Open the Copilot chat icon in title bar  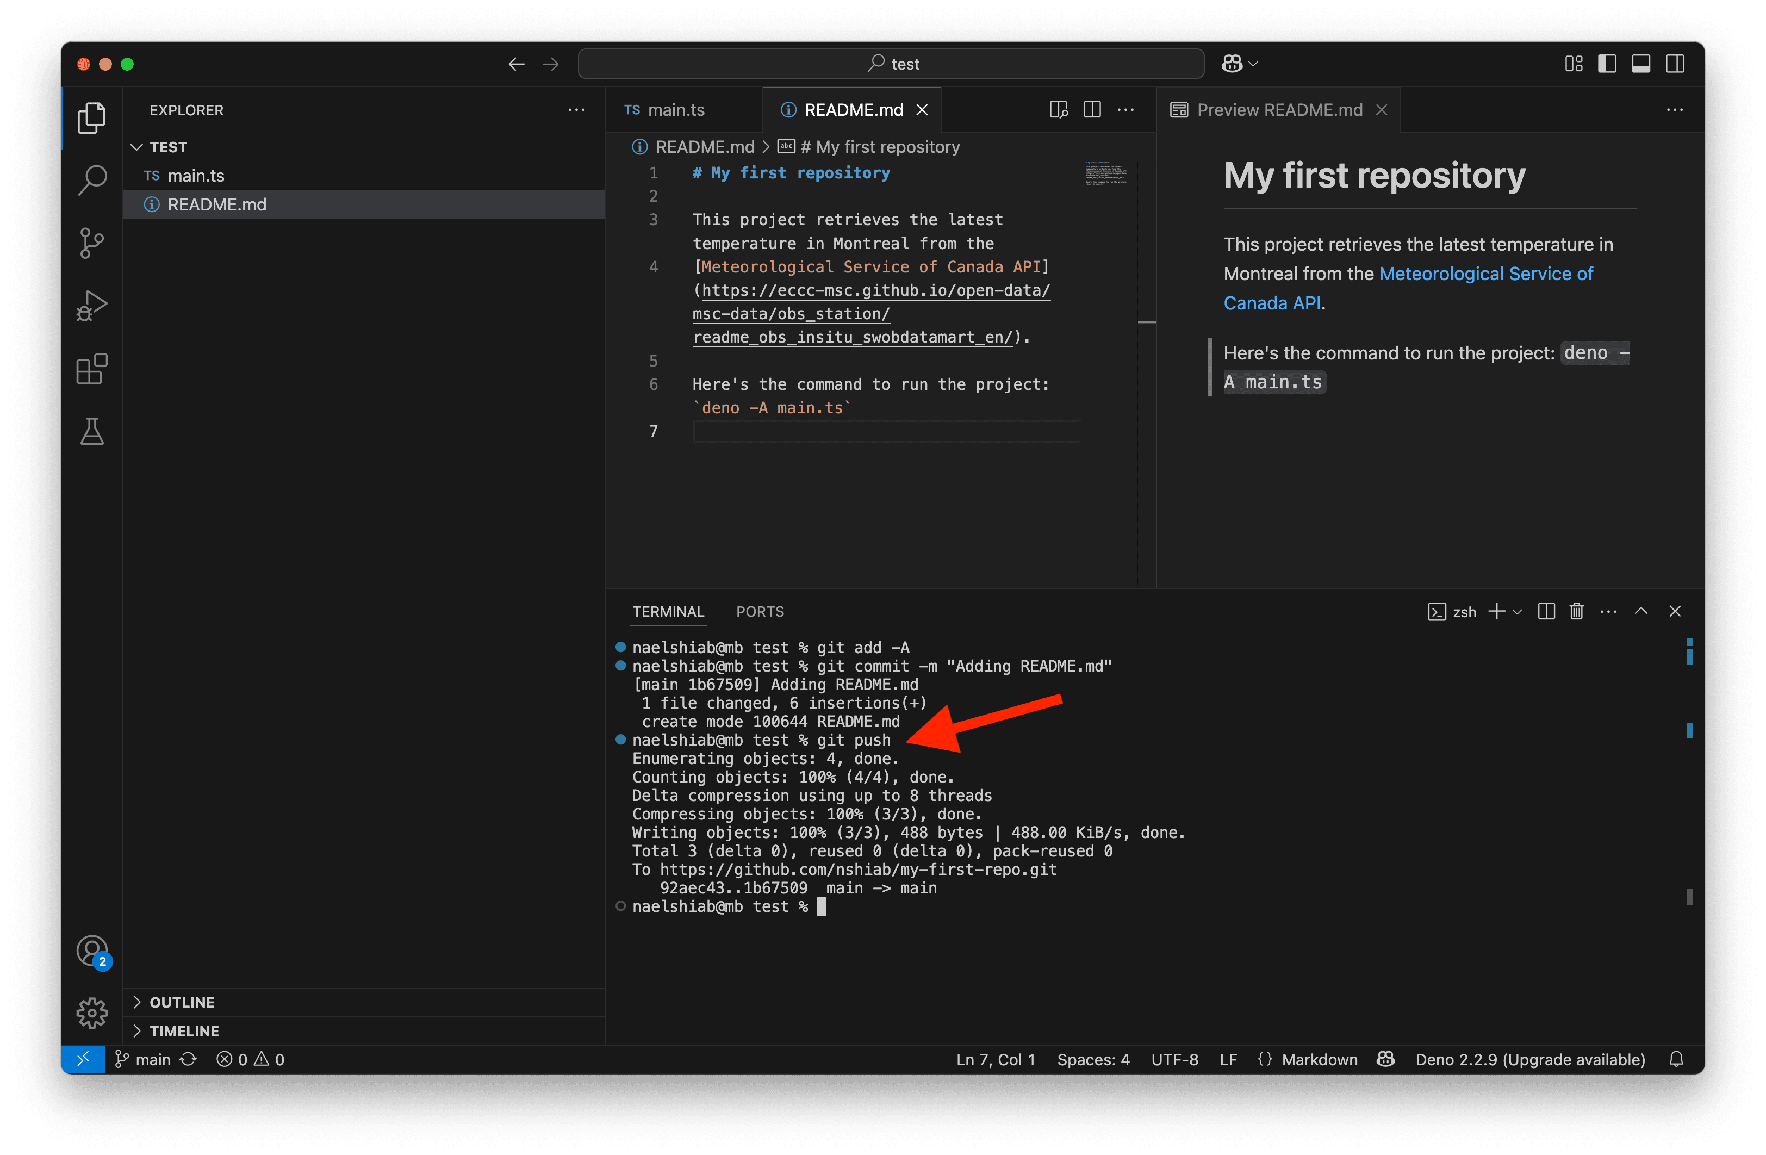click(1232, 64)
